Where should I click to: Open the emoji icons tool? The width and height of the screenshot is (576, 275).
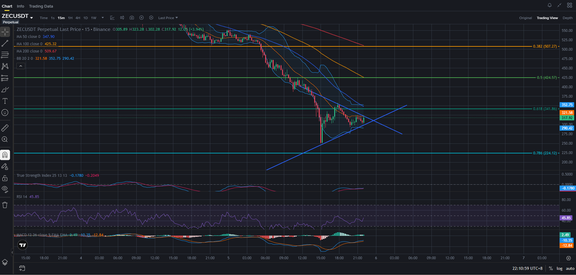[5, 112]
